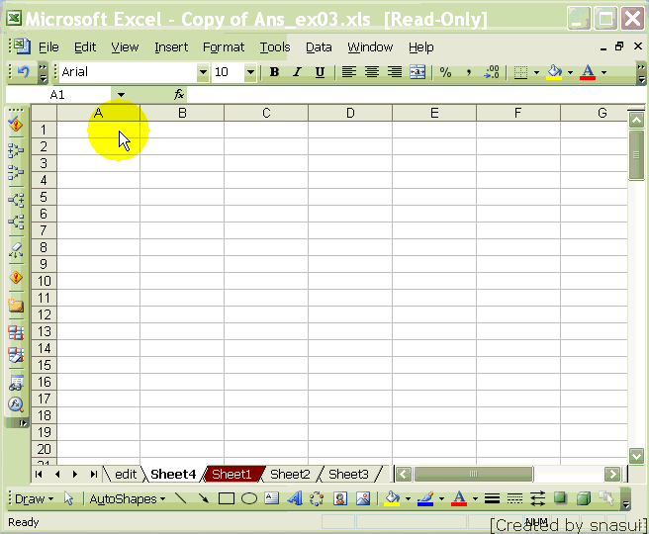
Task: Open the Draw menu dropdown
Action: (34, 498)
